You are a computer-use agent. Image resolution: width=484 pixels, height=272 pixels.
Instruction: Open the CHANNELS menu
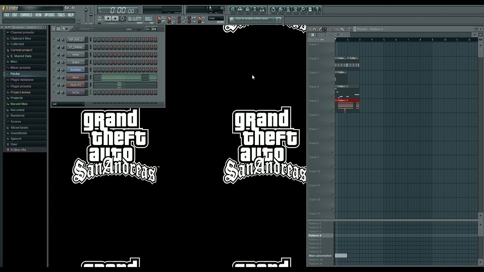[26, 15]
